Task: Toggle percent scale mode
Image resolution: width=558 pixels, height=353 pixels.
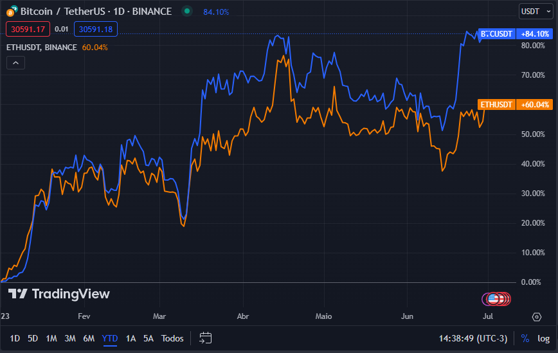Action: (x=525, y=338)
